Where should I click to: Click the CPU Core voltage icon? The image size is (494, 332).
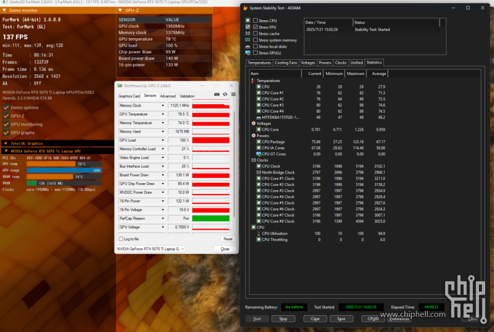259,130
